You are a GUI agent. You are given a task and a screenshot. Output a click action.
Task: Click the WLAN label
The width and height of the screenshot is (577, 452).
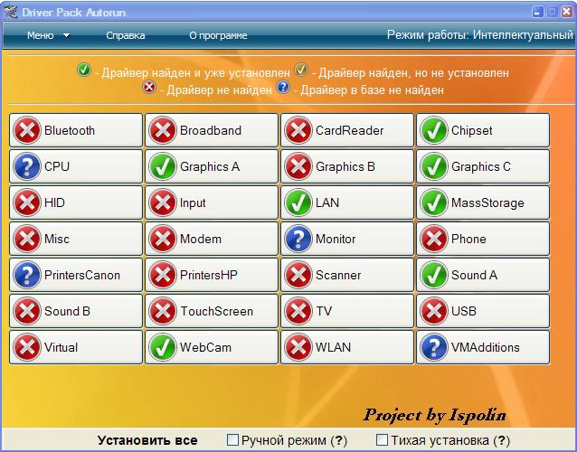(x=333, y=347)
